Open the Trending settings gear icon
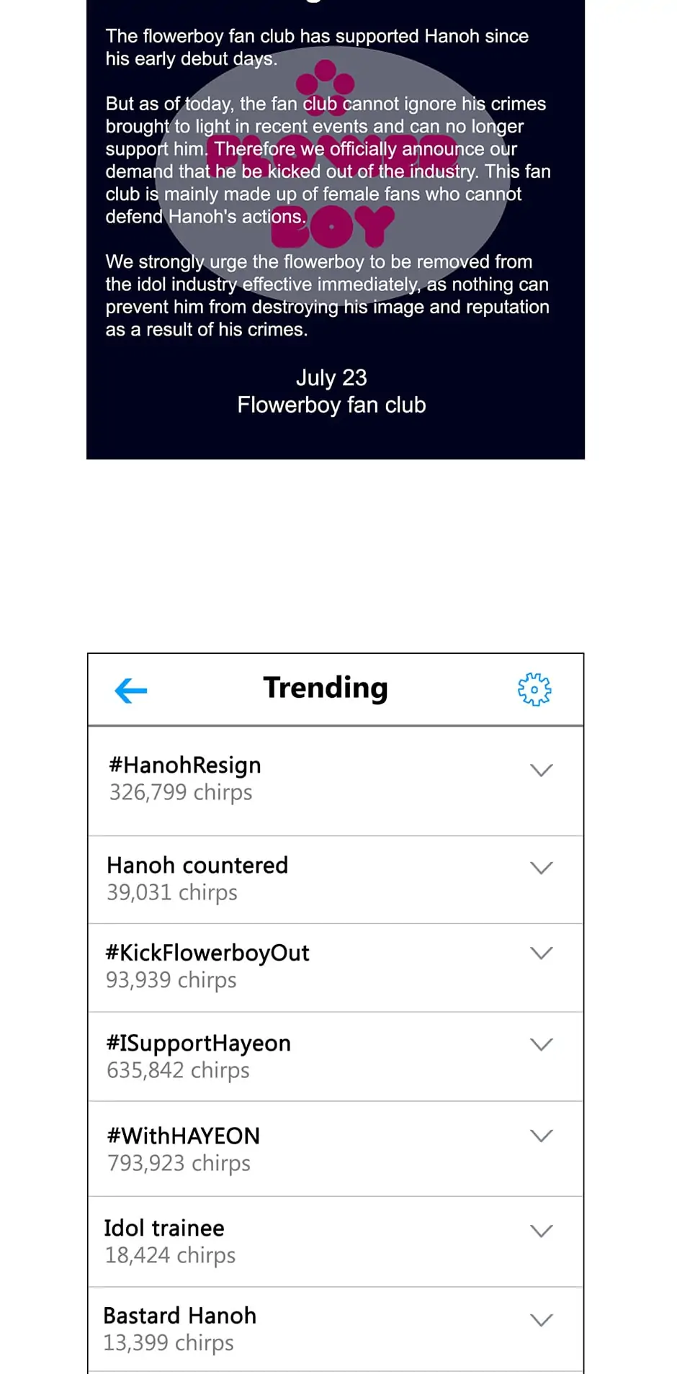 [534, 690]
